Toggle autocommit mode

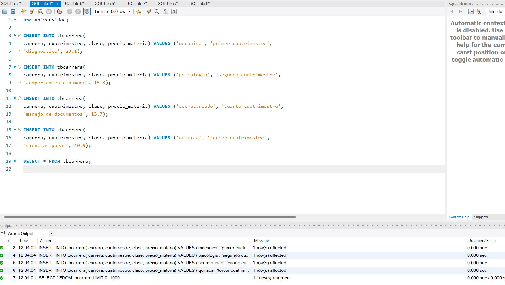click(x=87, y=12)
